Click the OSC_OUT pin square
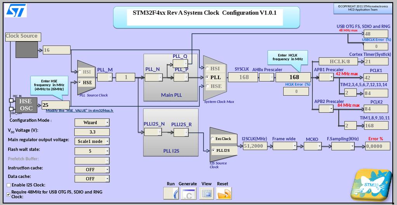The height and width of the screenshot is (205, 397). pos(11,109)
